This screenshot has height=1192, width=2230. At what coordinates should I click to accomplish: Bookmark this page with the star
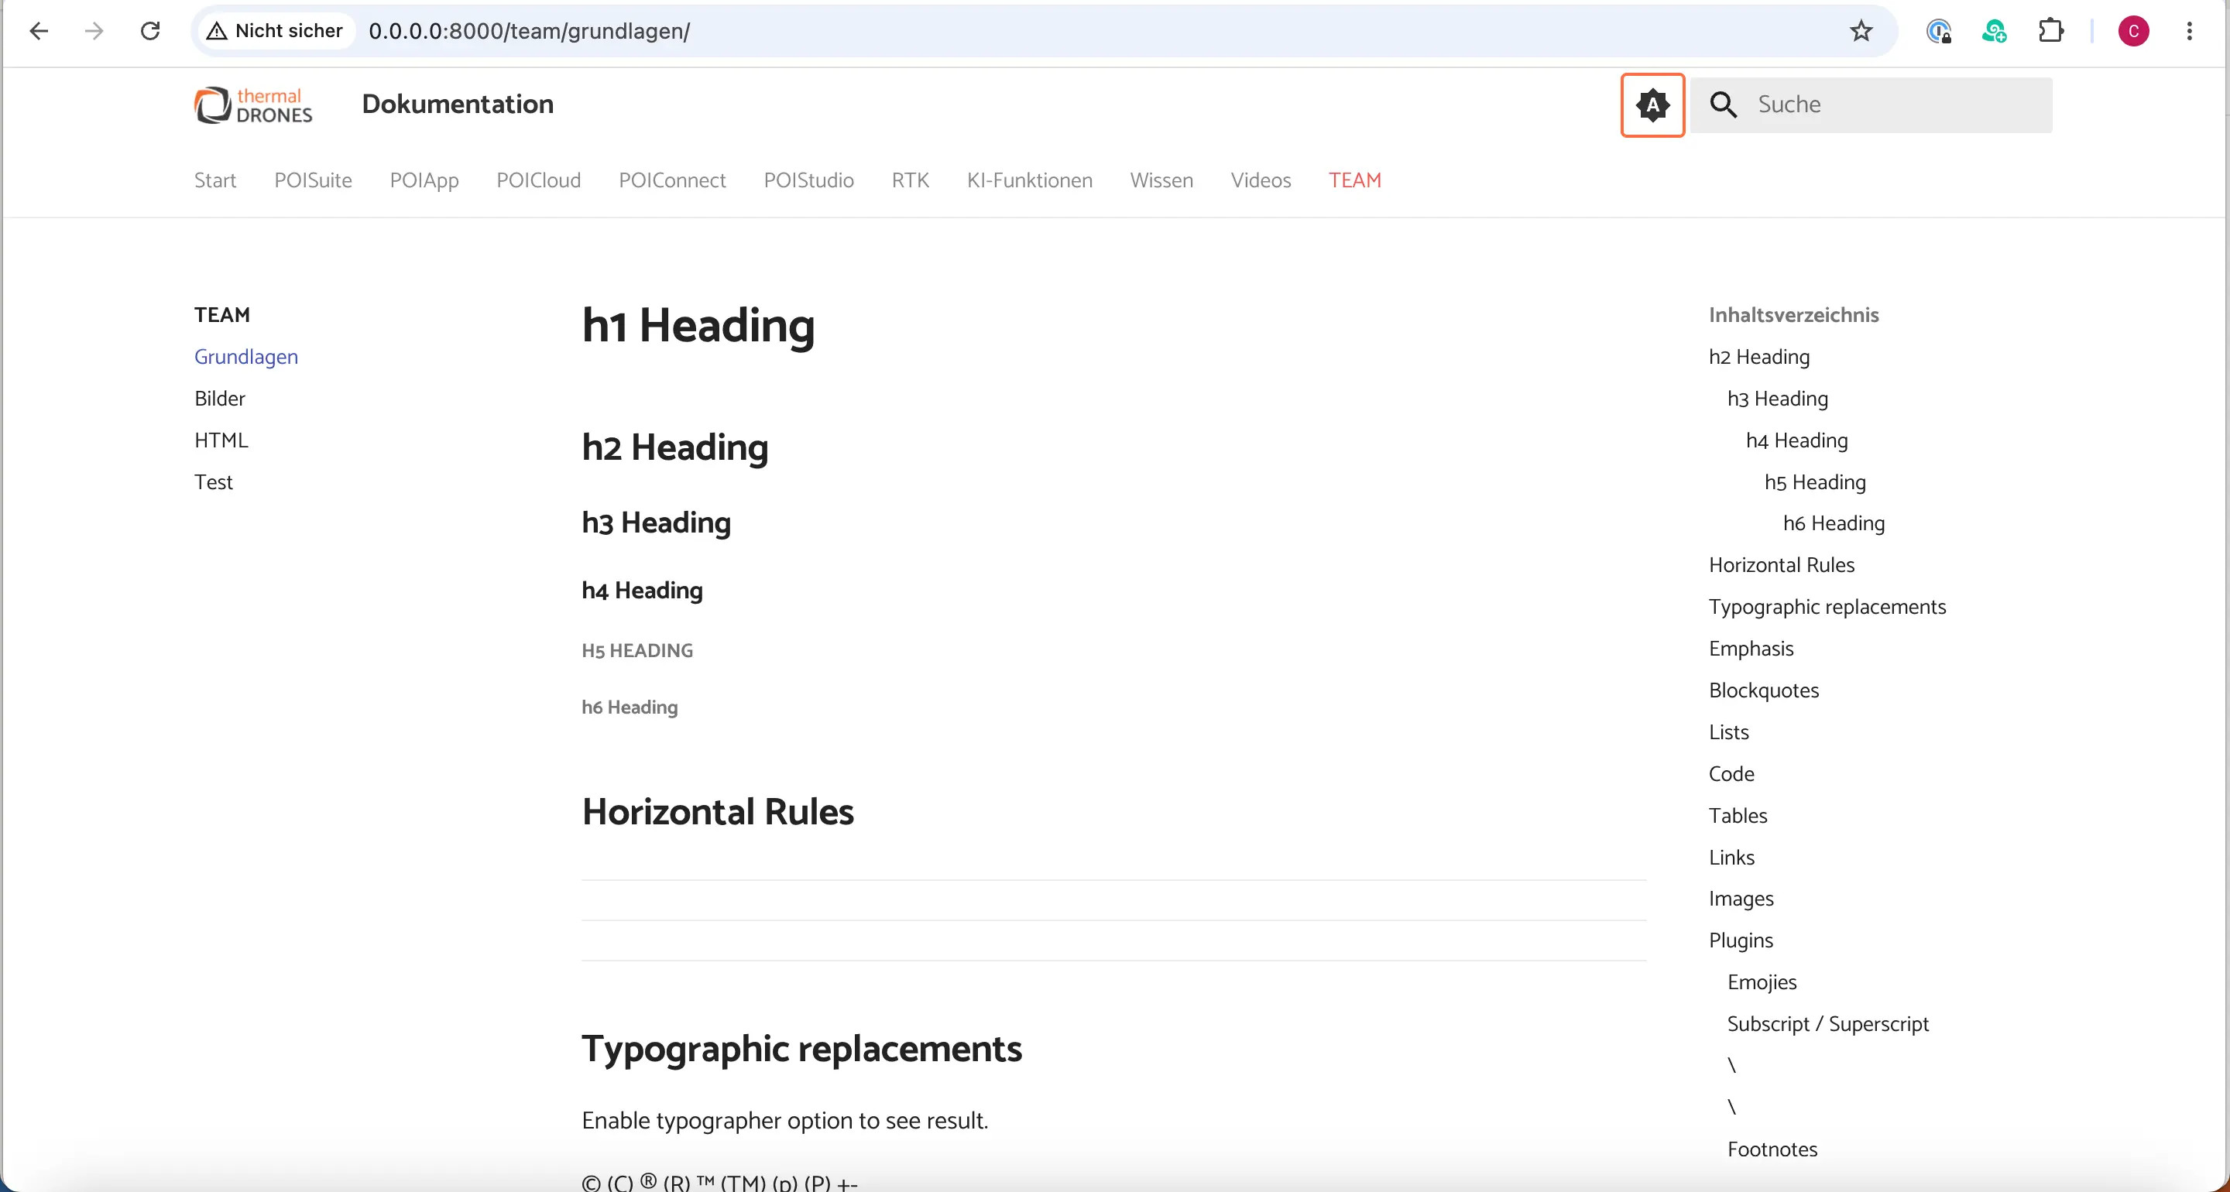(x=1861, y=31)
